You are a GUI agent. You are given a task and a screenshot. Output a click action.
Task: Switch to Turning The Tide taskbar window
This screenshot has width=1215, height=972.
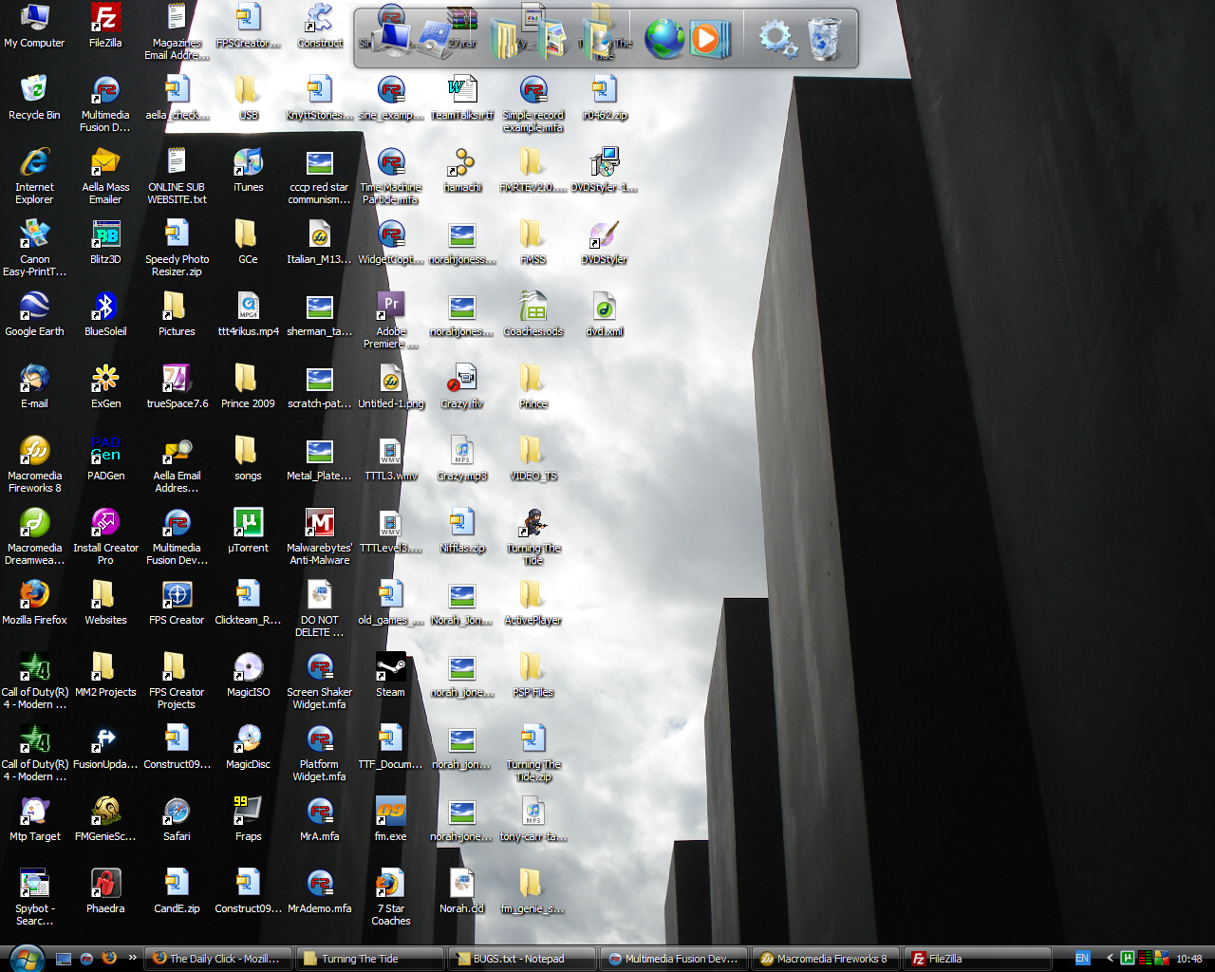[369, 959]
